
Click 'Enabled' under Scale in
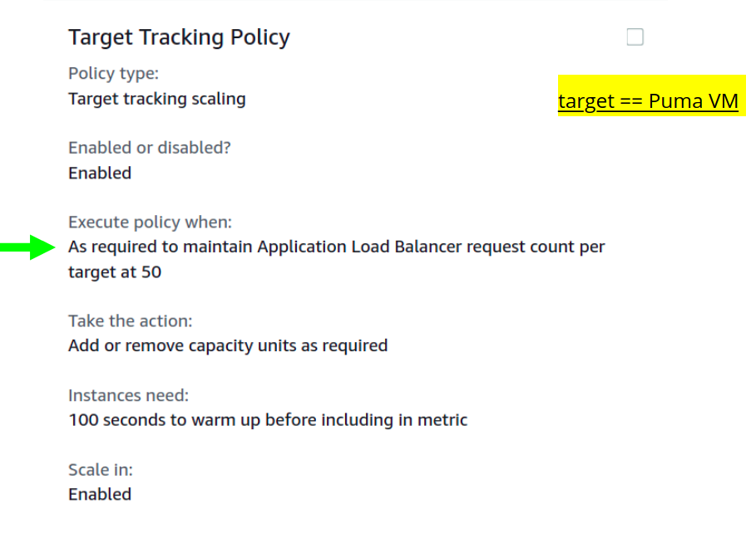coord(100,494)
